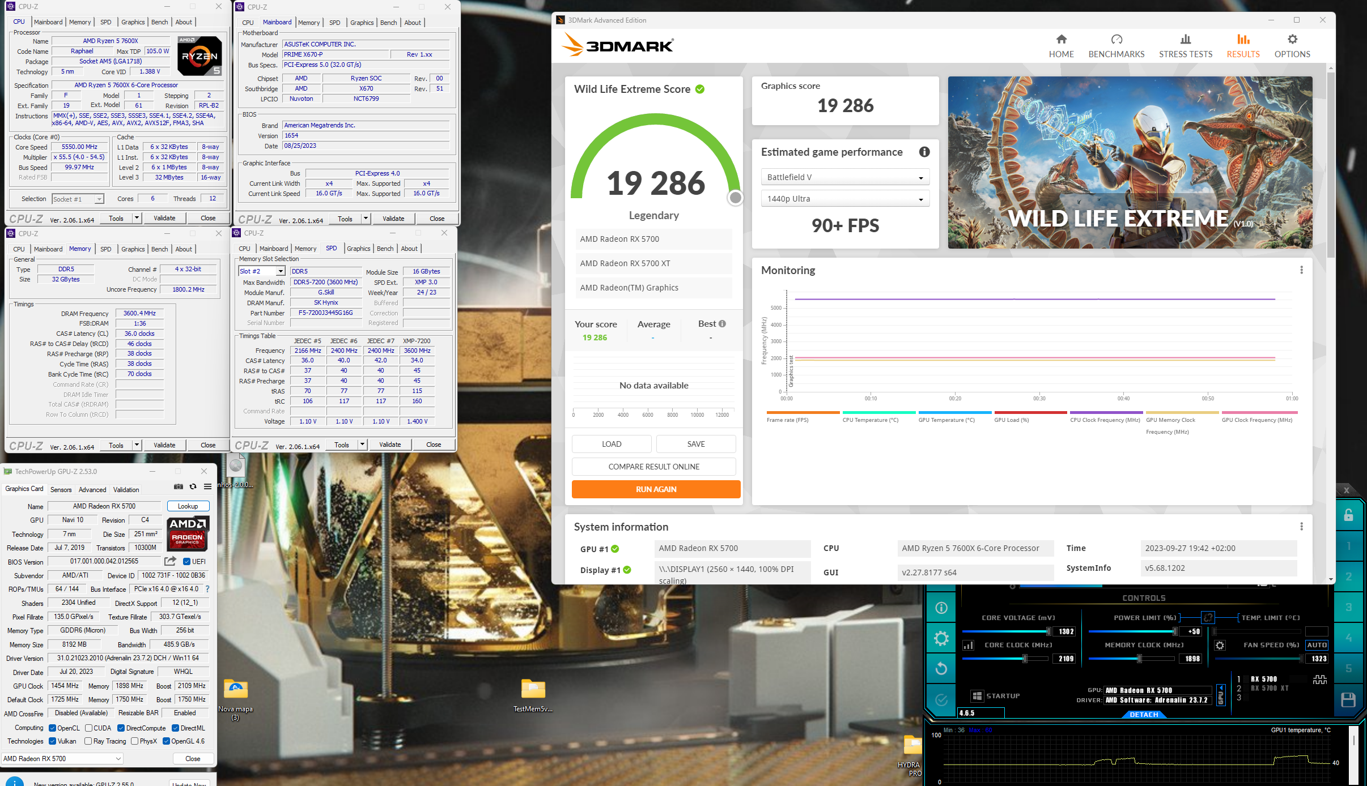Screen dimensions: 1367x786
Task: Open Afterburner settings gear in left sidebar
Action: tap(941, 638)
